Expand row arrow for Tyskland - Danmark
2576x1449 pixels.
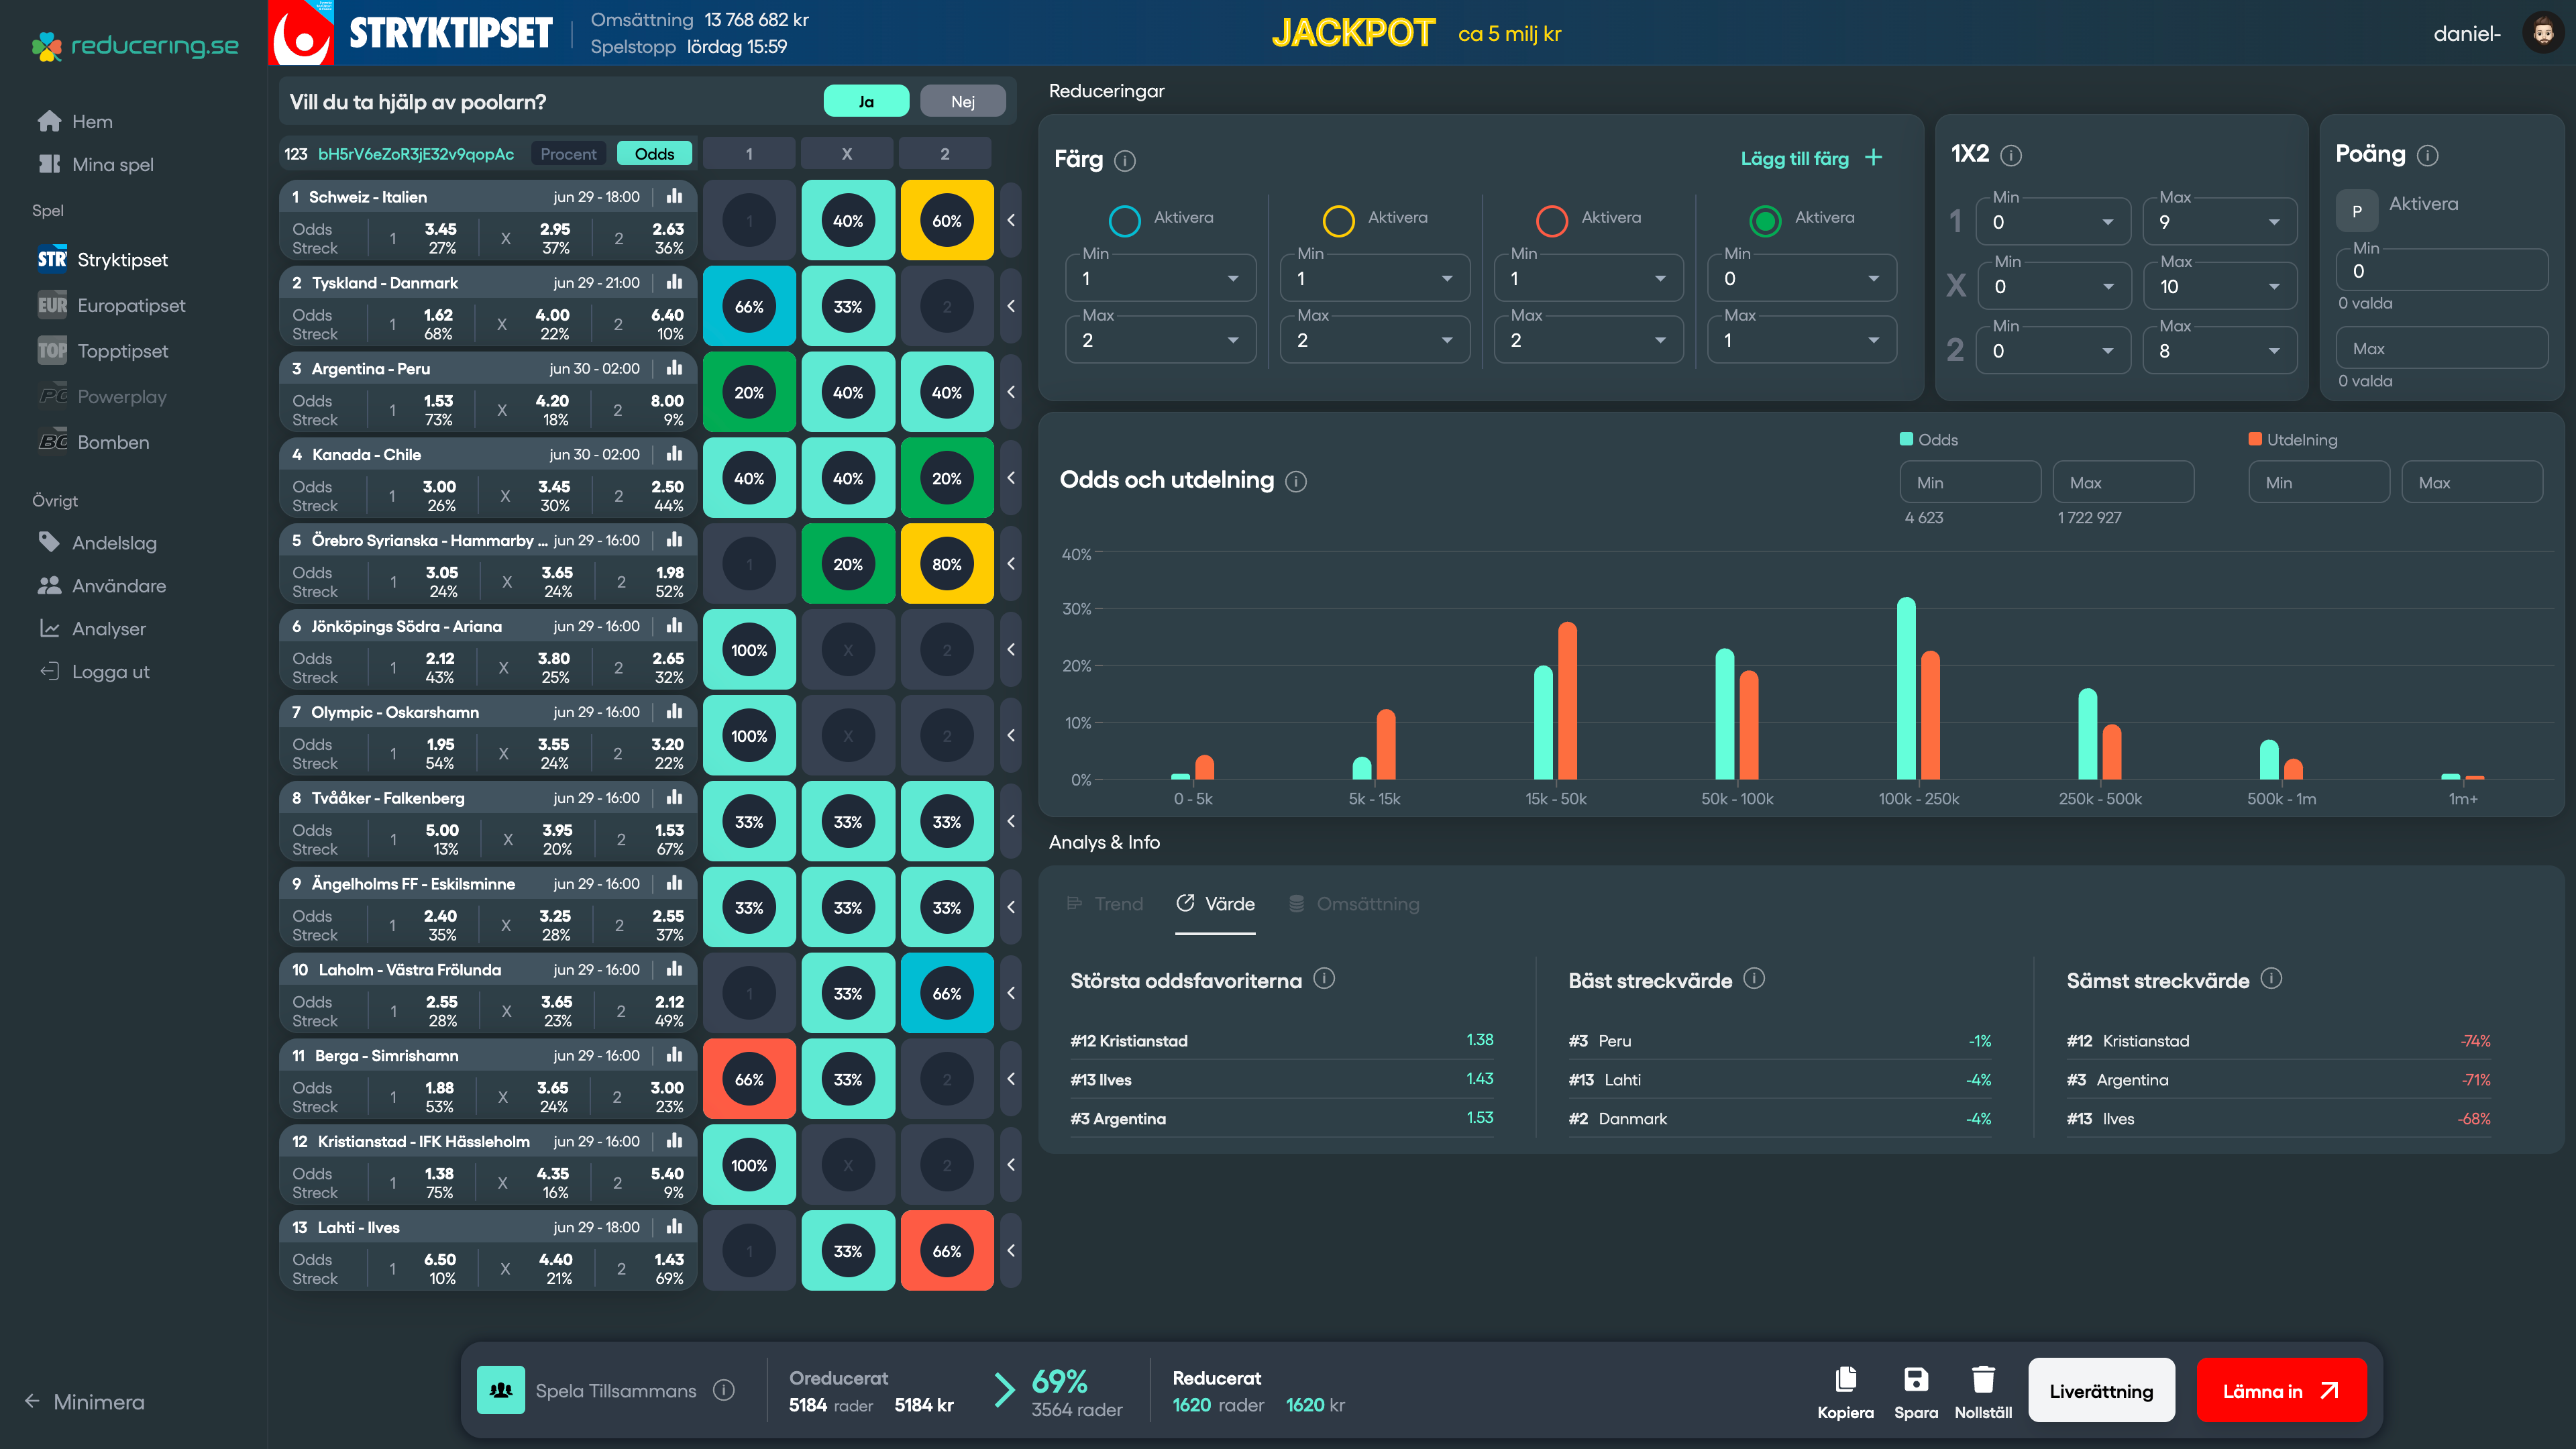(1011, 306)
